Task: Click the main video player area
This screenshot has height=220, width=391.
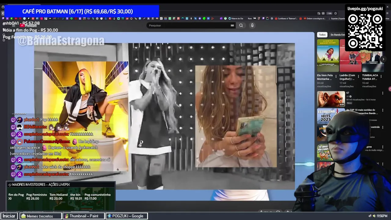Action: coord(164,116)
